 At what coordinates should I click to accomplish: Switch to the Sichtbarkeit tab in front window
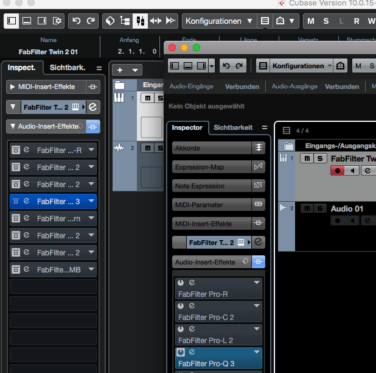(232, 127)
